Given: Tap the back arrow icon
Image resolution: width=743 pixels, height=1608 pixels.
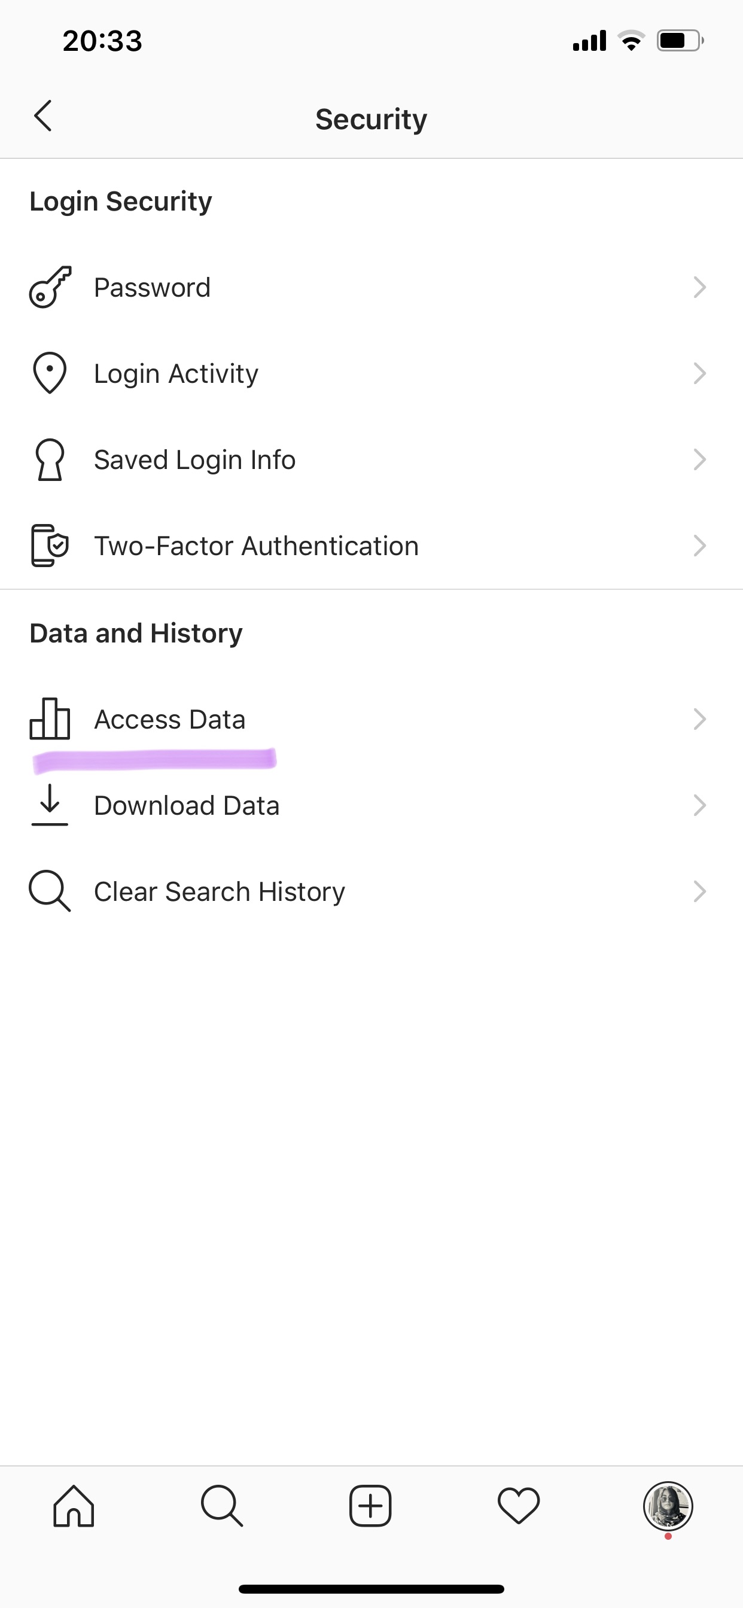Looking at the screenshot, I should pos(42,116).
